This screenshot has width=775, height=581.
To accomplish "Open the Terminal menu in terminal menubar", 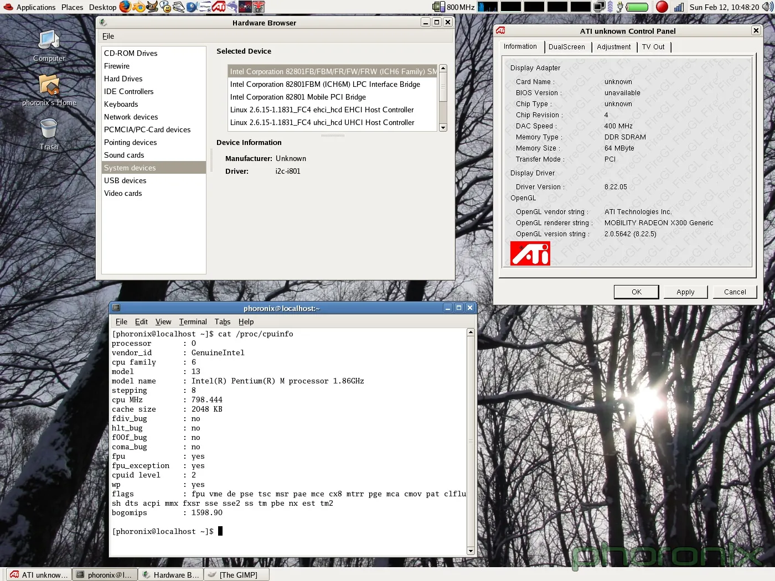I will point(193,321).
